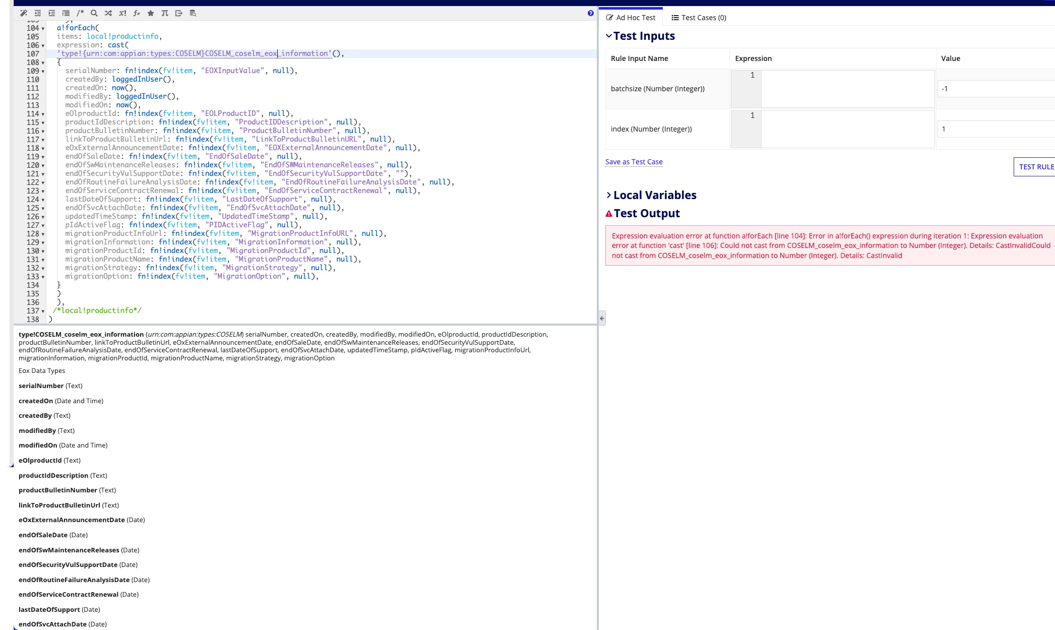The width and height of the screenshot is (1055, 630).
Task: Click the batchsize expression editor field
Action: [x=848, y=89]
